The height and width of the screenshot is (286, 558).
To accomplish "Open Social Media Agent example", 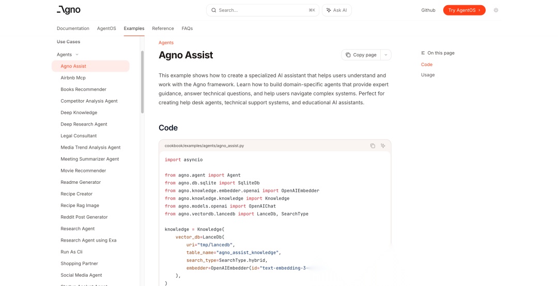I will (x=81, y=275).
